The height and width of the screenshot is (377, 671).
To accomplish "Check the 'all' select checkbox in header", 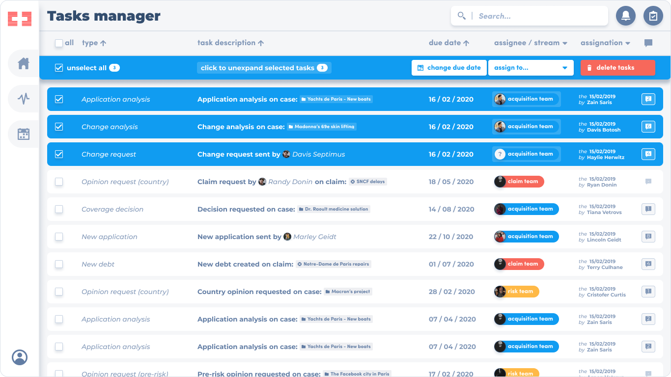I will (x=59, y=43).
